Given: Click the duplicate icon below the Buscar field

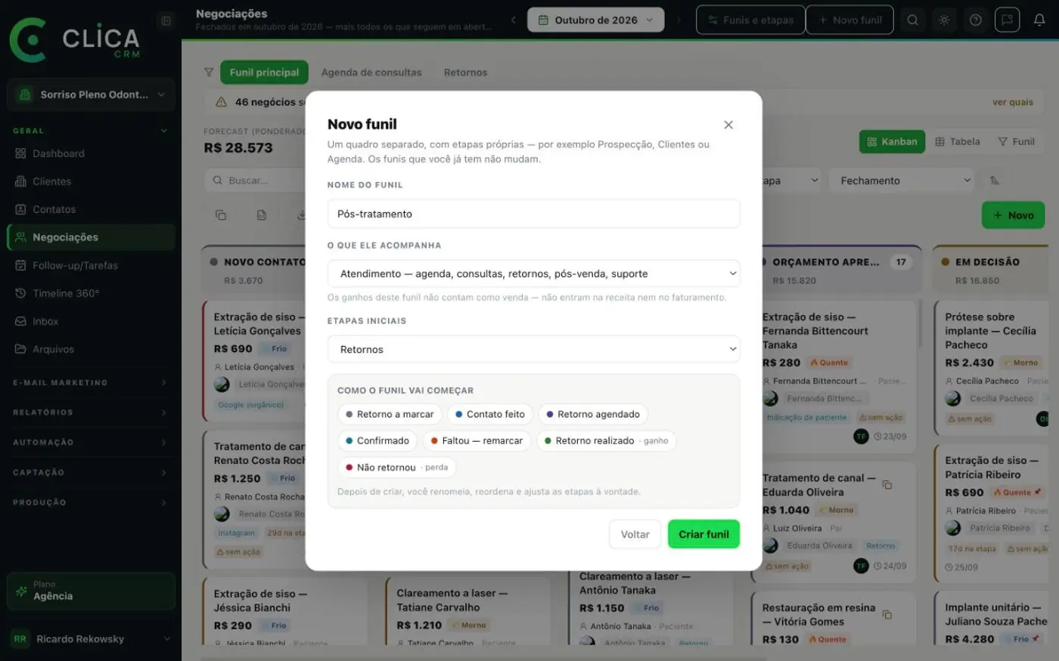Looking at the screenshot, I should [221, 215].
